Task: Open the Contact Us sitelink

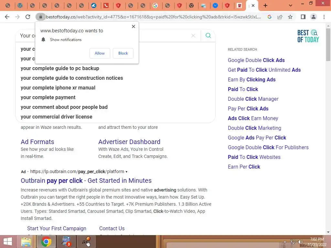Action: click(112, 228)
